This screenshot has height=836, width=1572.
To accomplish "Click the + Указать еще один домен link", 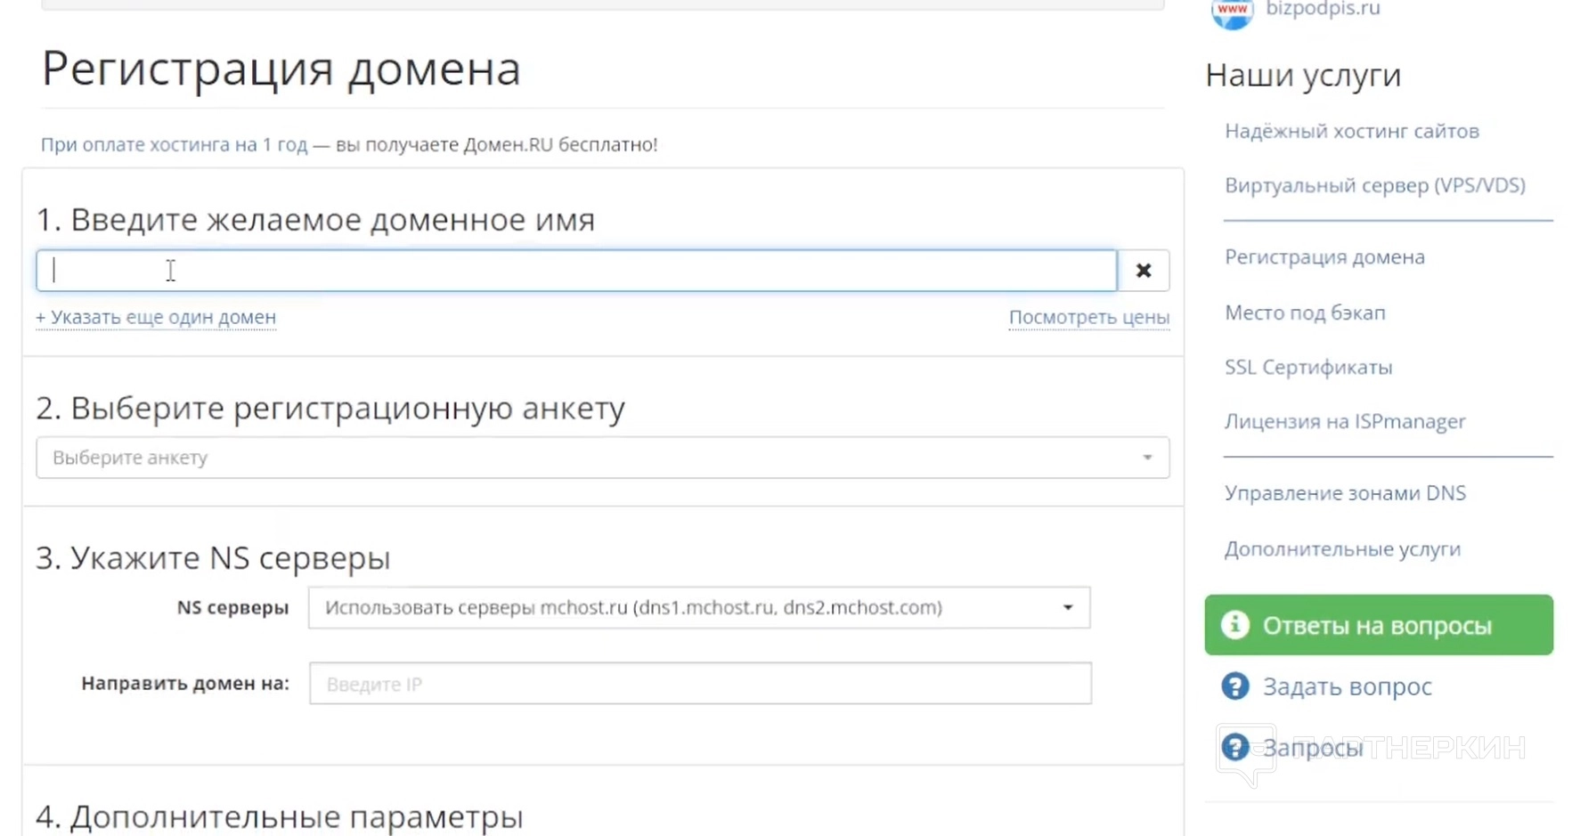I will point(156,317).
